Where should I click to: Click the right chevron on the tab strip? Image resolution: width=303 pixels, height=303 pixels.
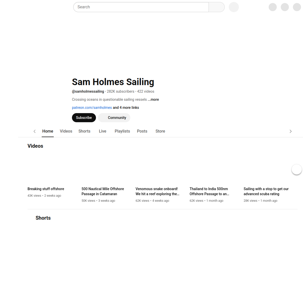coord(290,131)
